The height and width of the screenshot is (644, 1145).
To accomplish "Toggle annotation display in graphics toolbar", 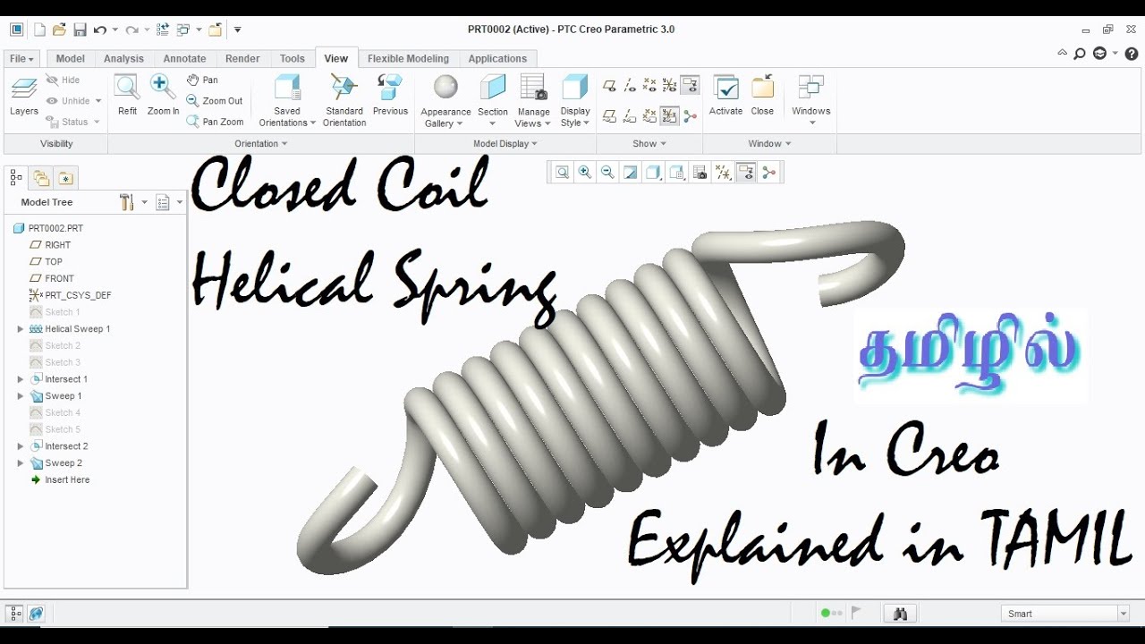I will 746,173.
